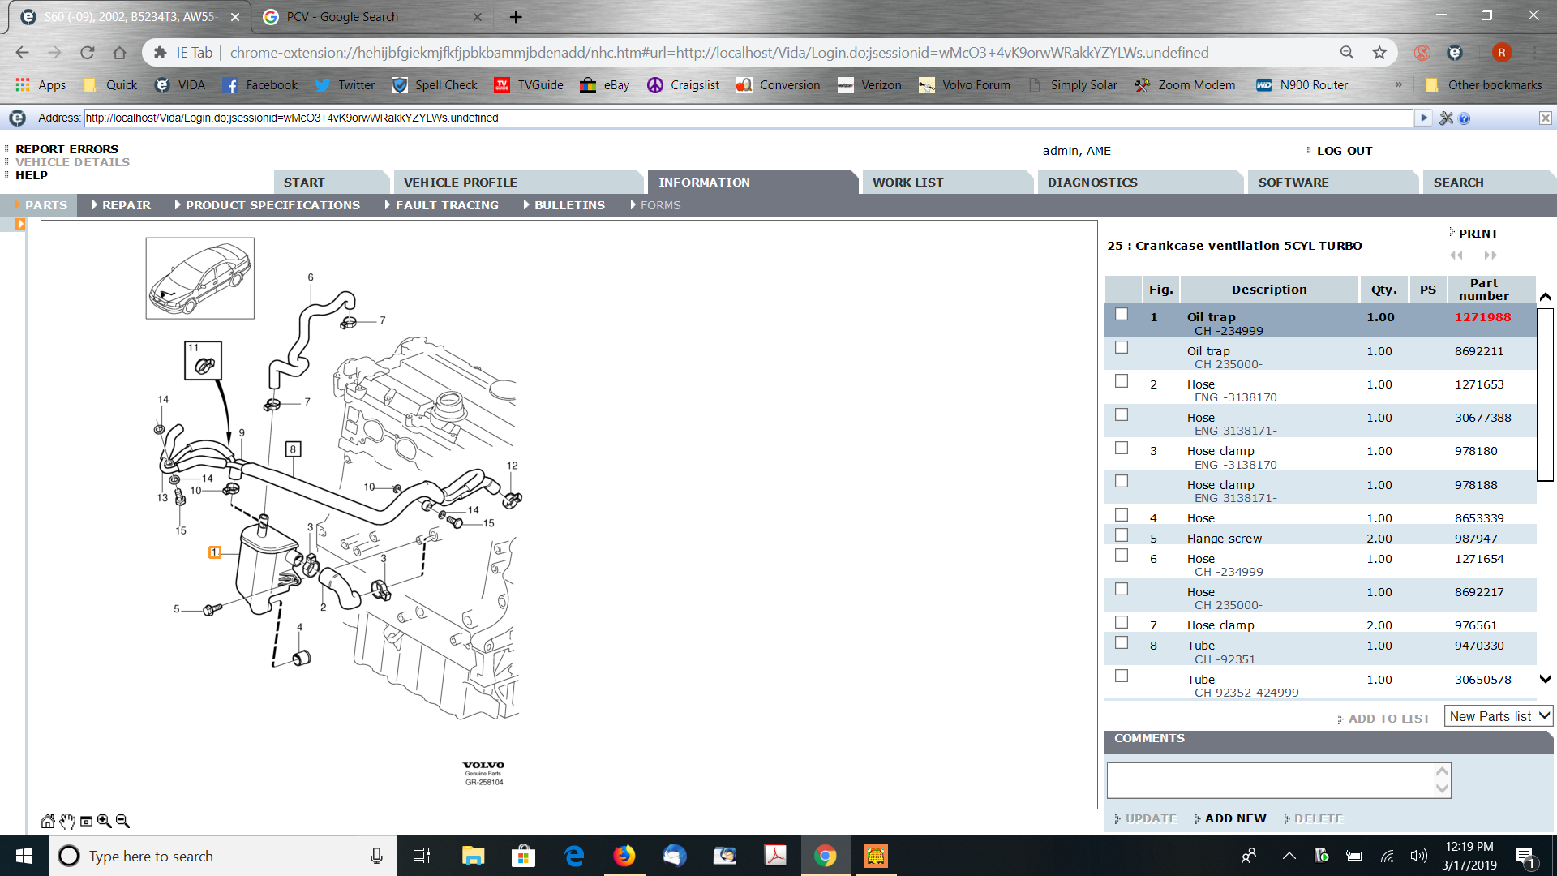
Task: Tick checkbox for Hose 1271653
Action: pos(1122,381)
